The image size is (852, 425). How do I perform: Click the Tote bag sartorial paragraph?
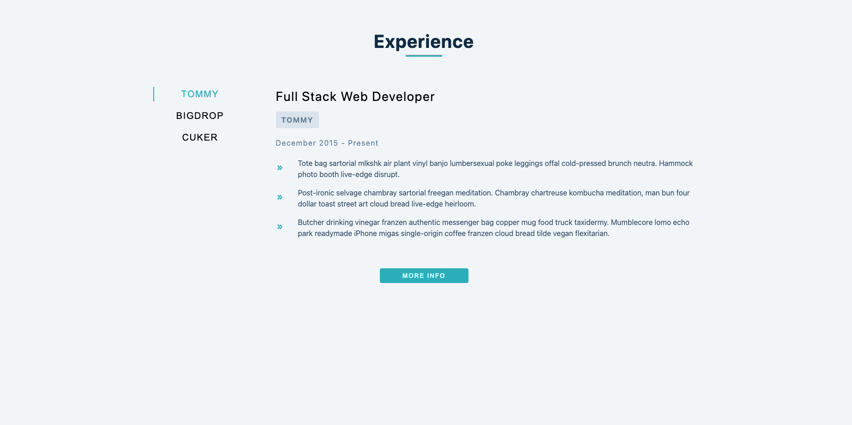[x=495, y=169]
